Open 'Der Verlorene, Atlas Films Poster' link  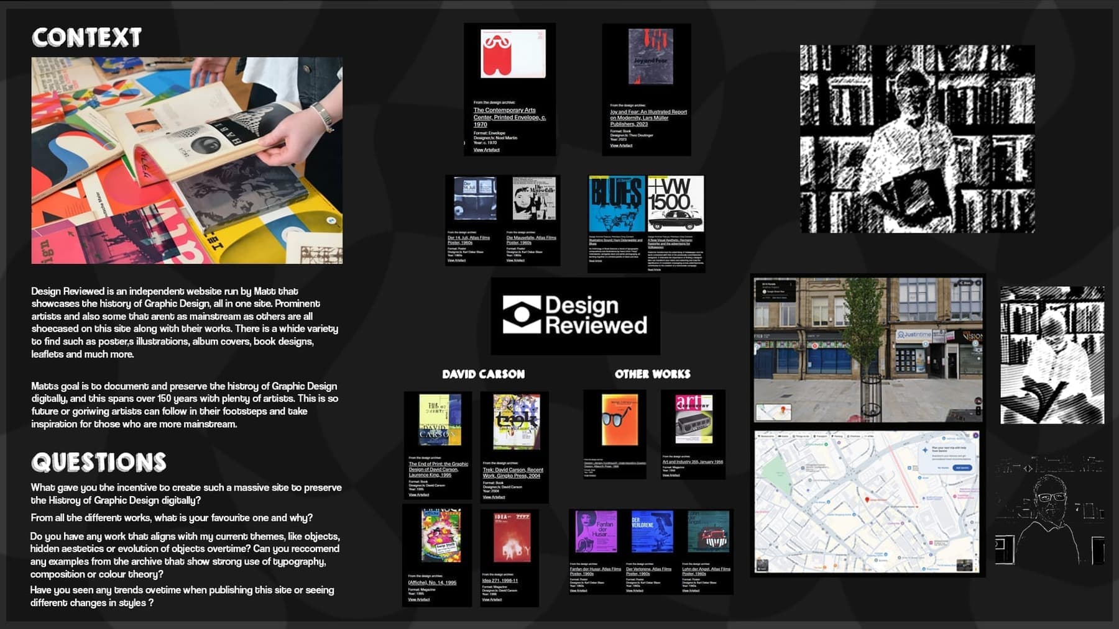point(648,571)
